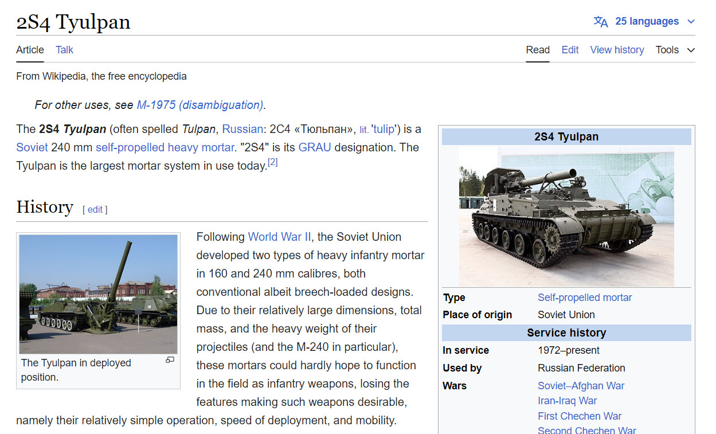Open the Talk tab

(64, 50)
